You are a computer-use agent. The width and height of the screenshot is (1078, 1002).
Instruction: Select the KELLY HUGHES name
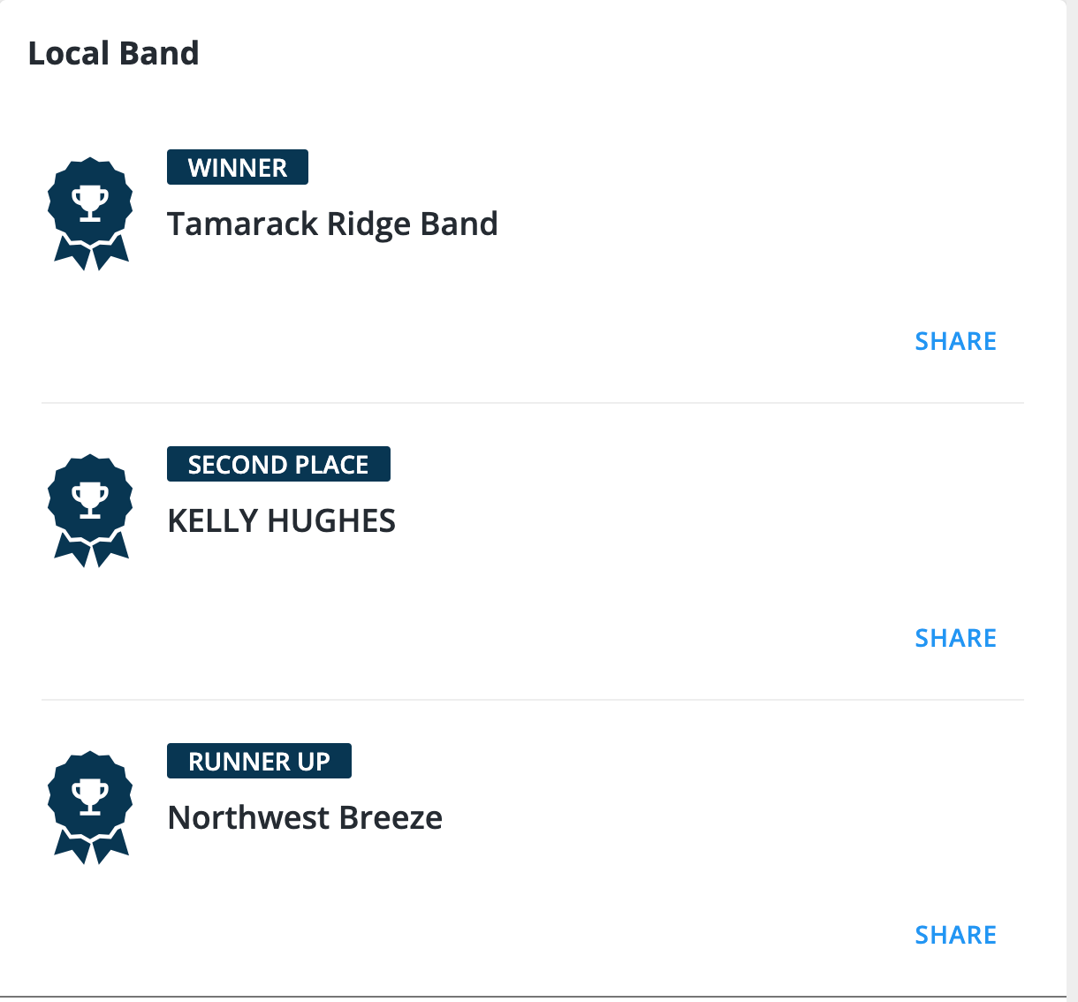[x=281, y=521]
